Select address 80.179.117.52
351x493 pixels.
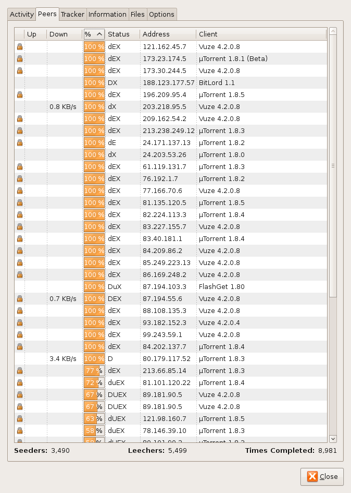click(x=167, y=359)
